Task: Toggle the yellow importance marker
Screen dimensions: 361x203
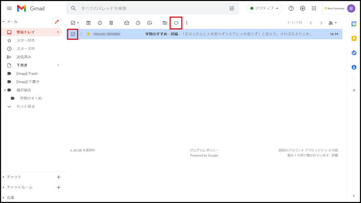Action: pyautogui.click(x=88, y=34)
